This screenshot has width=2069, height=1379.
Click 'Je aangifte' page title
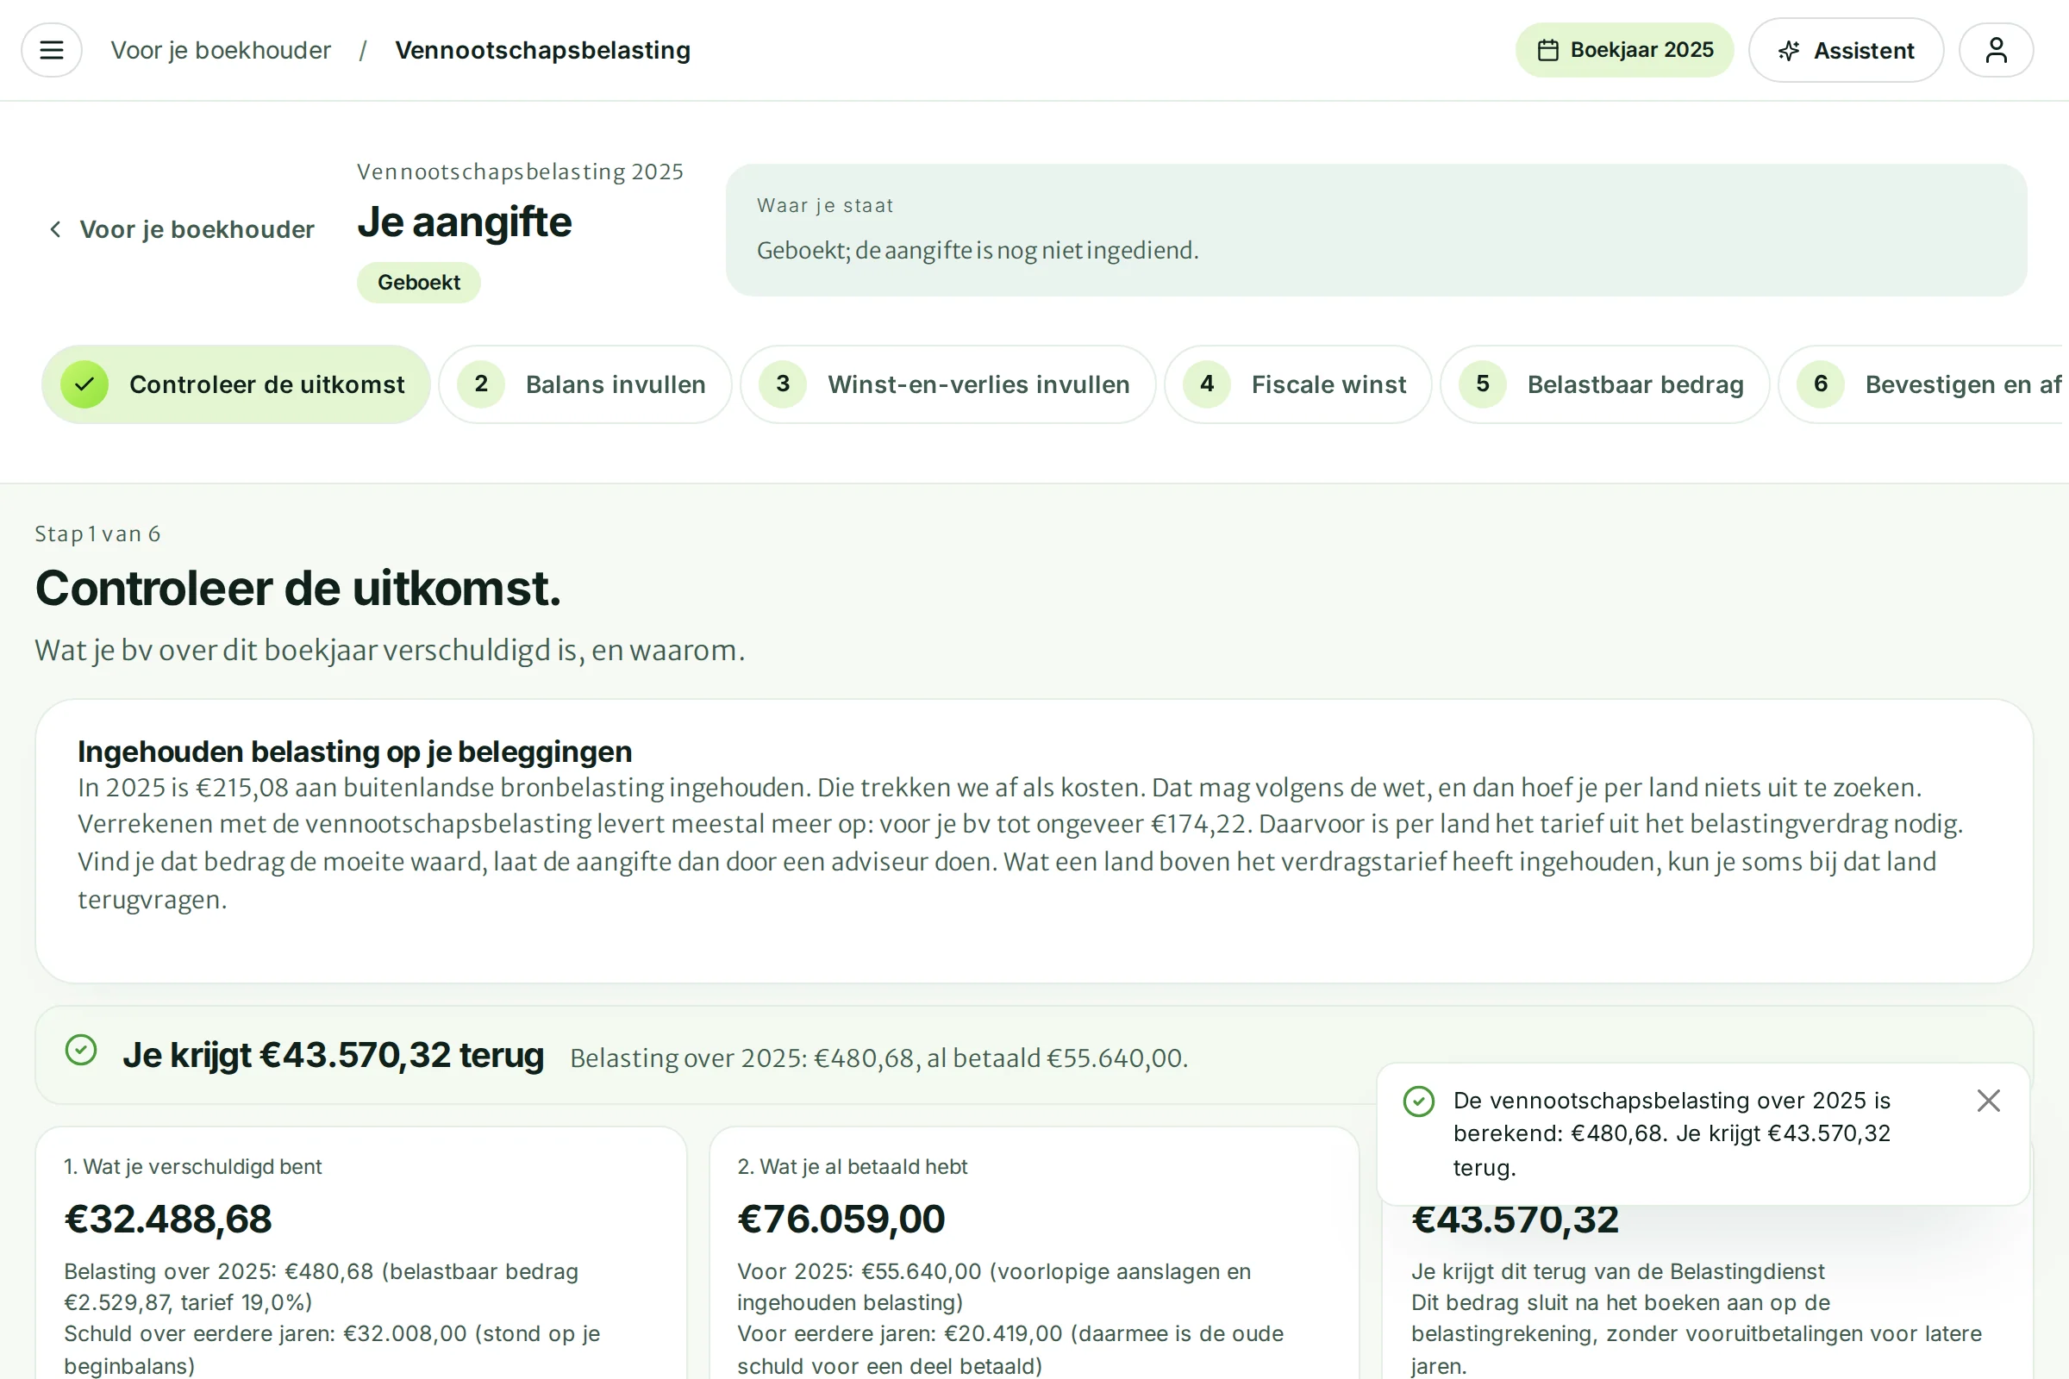pos(465,222)
